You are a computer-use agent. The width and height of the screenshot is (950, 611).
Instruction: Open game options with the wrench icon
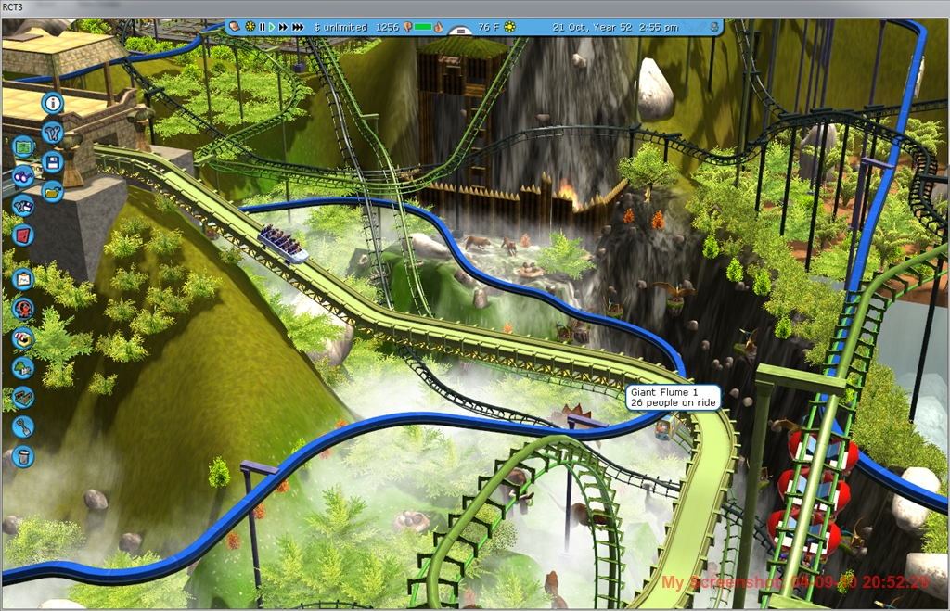point(52,133)
